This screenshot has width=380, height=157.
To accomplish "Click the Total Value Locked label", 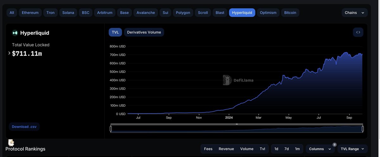I will [x=31, y=45].
